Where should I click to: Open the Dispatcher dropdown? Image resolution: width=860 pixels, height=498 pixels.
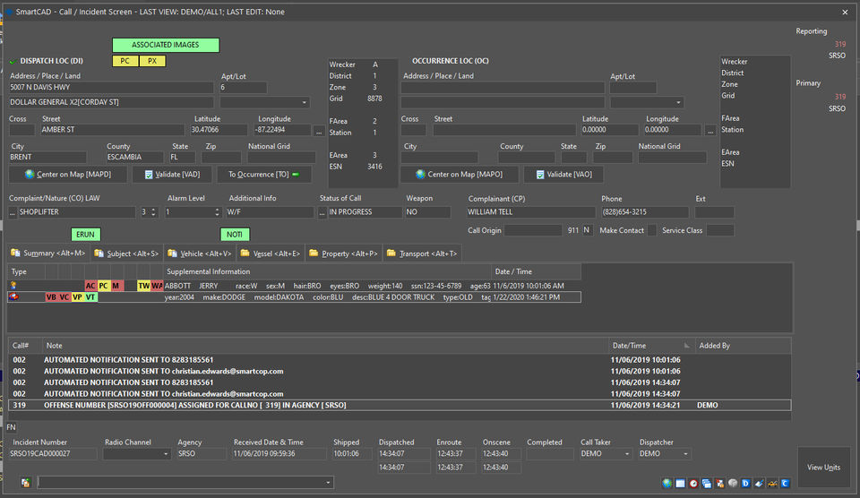point(685,454)
